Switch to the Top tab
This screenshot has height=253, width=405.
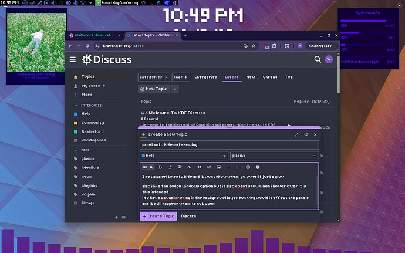point(289,77)
